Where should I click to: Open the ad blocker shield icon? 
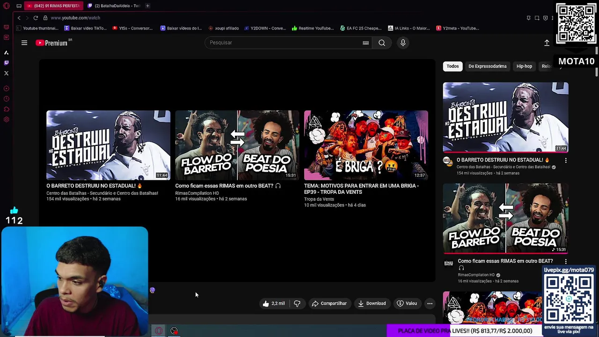tap(545, 18)
